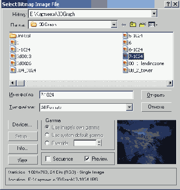Select the 6-1024 image file
Image resolution: width=180 pixels, height=190 pixels.
[133, 50]
